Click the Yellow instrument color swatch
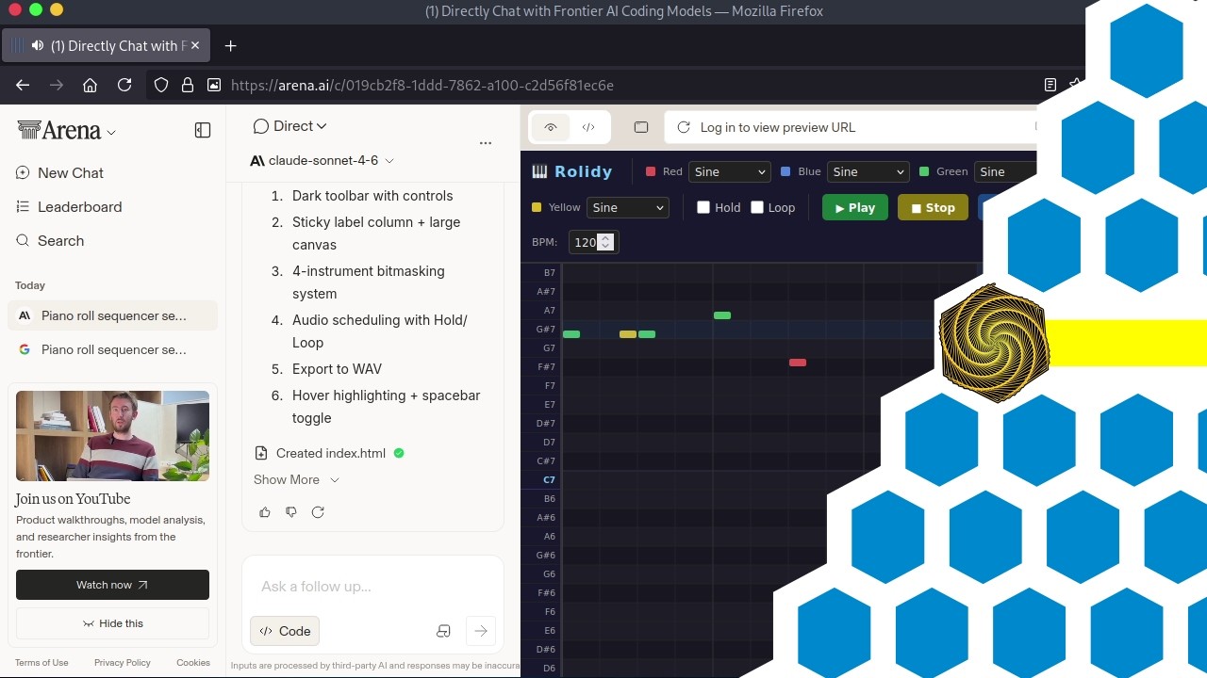1207x678 pixels. pyautogui.click(x=537, y=207)
